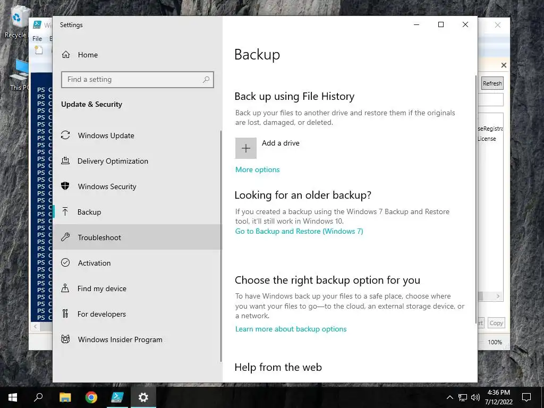544x408 pixels.
Task: Go to Backup and Restore (Windows 7)
Action: 299,231
